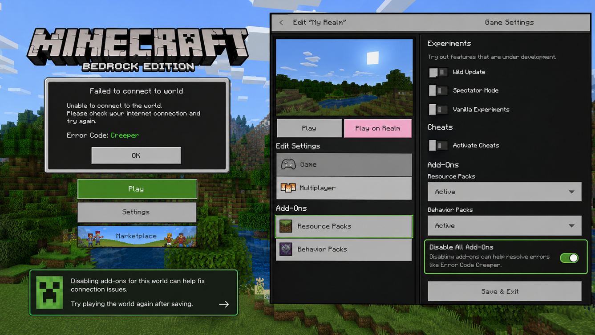Click the game controller icon in Game row
595x335 pixels.
[288, 164]
